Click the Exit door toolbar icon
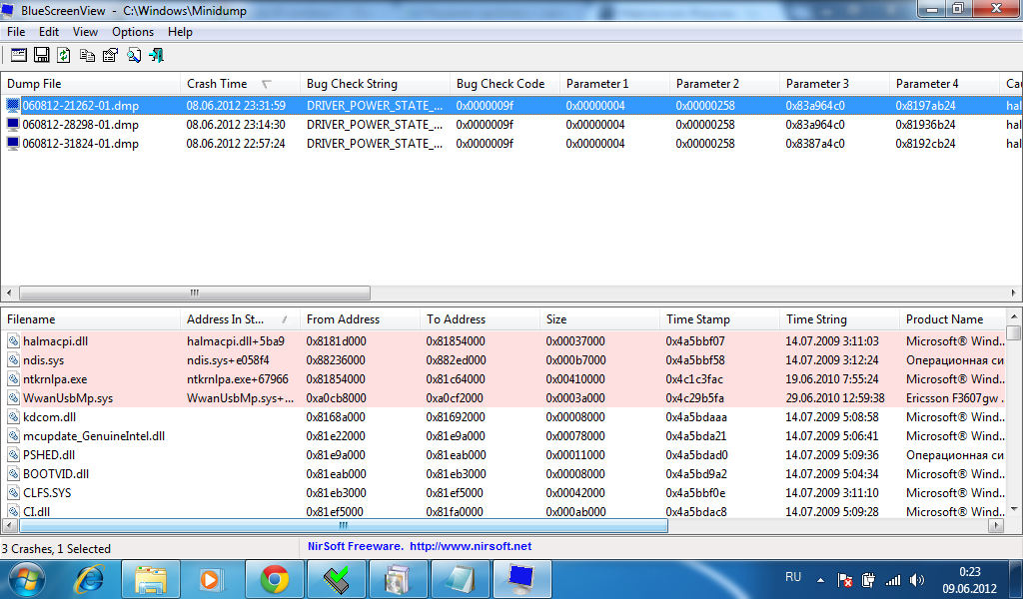The image size is (1023, 599). [x=156, y=55]
